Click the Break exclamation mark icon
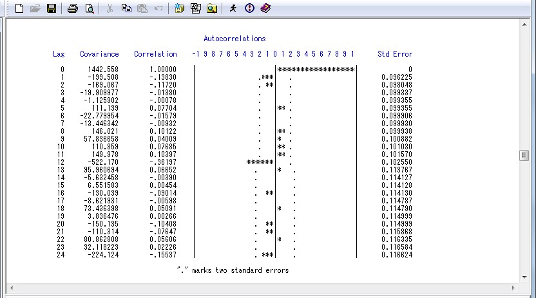This screenshot has width=536, height=298. click(249, 8)
